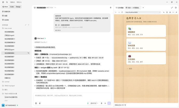Open task 项目搭建流程6

[x=9, y=32]
